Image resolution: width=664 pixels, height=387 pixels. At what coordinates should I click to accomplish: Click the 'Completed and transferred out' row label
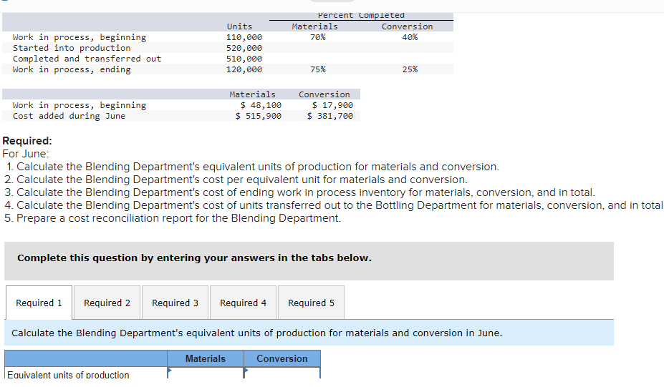coord(87,59)
